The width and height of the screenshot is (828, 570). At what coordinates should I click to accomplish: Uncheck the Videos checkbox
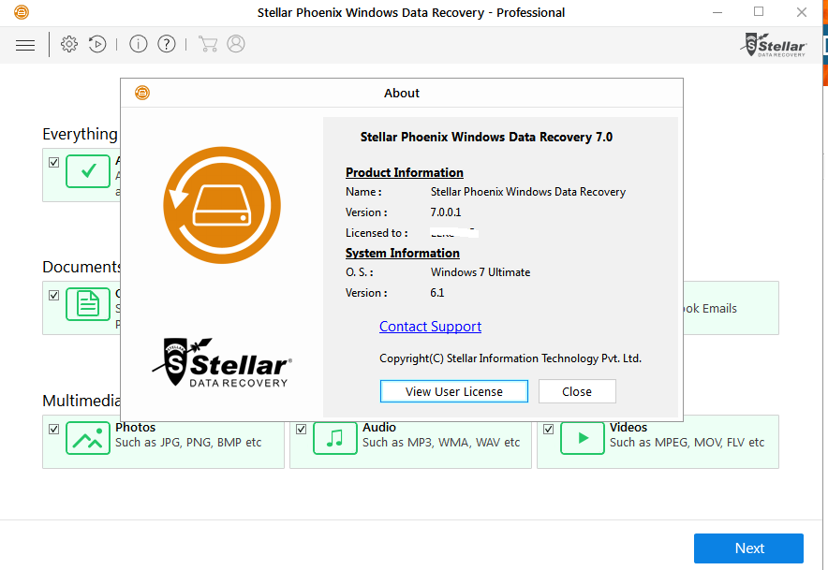[x=548, y=429]
